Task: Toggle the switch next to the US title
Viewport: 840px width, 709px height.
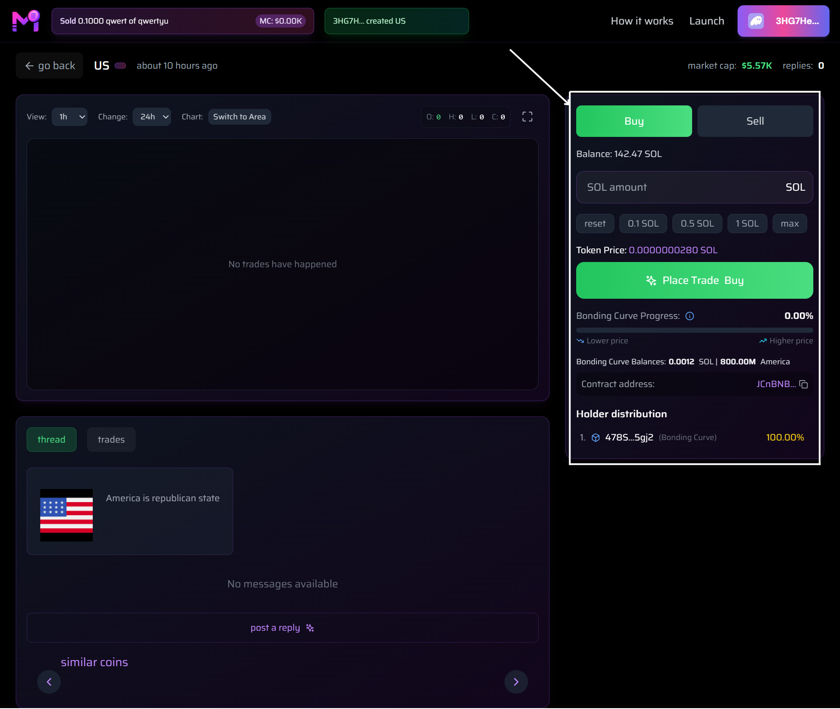Action: (120, 65)
